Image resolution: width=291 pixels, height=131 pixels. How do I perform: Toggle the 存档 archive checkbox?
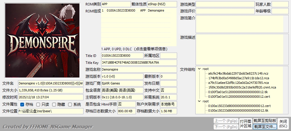point(23,104)
